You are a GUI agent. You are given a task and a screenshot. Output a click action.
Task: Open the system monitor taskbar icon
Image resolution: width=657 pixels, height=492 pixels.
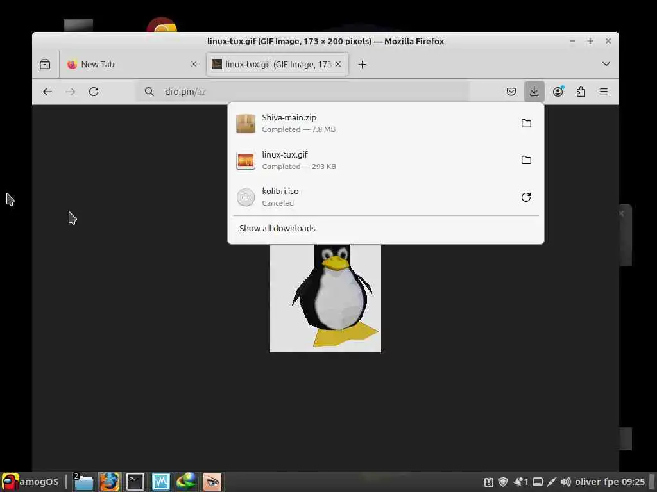161,482
